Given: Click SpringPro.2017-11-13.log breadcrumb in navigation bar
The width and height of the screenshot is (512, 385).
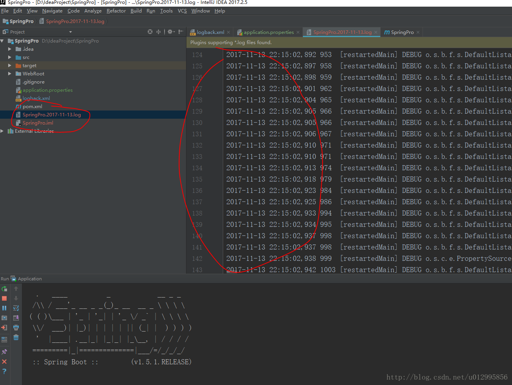Looking at the screenshot, I should [x=72, y=21].
